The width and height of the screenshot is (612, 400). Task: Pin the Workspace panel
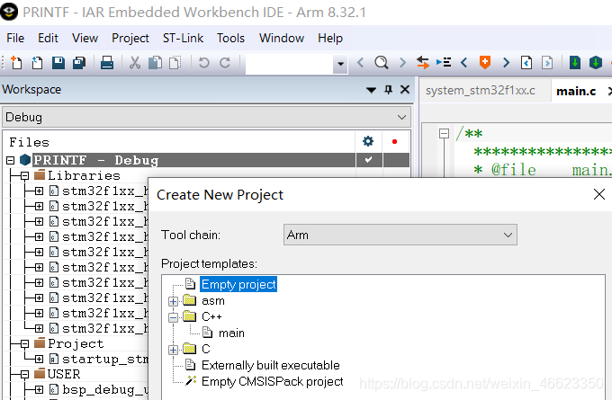389,90
